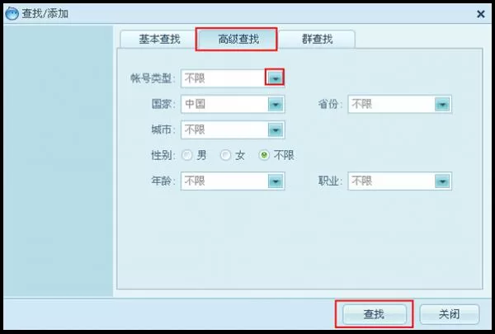This screenshot has width=495, height=334.
Task: Select the 高级查找 tab
Action: (x=238, y=39)
